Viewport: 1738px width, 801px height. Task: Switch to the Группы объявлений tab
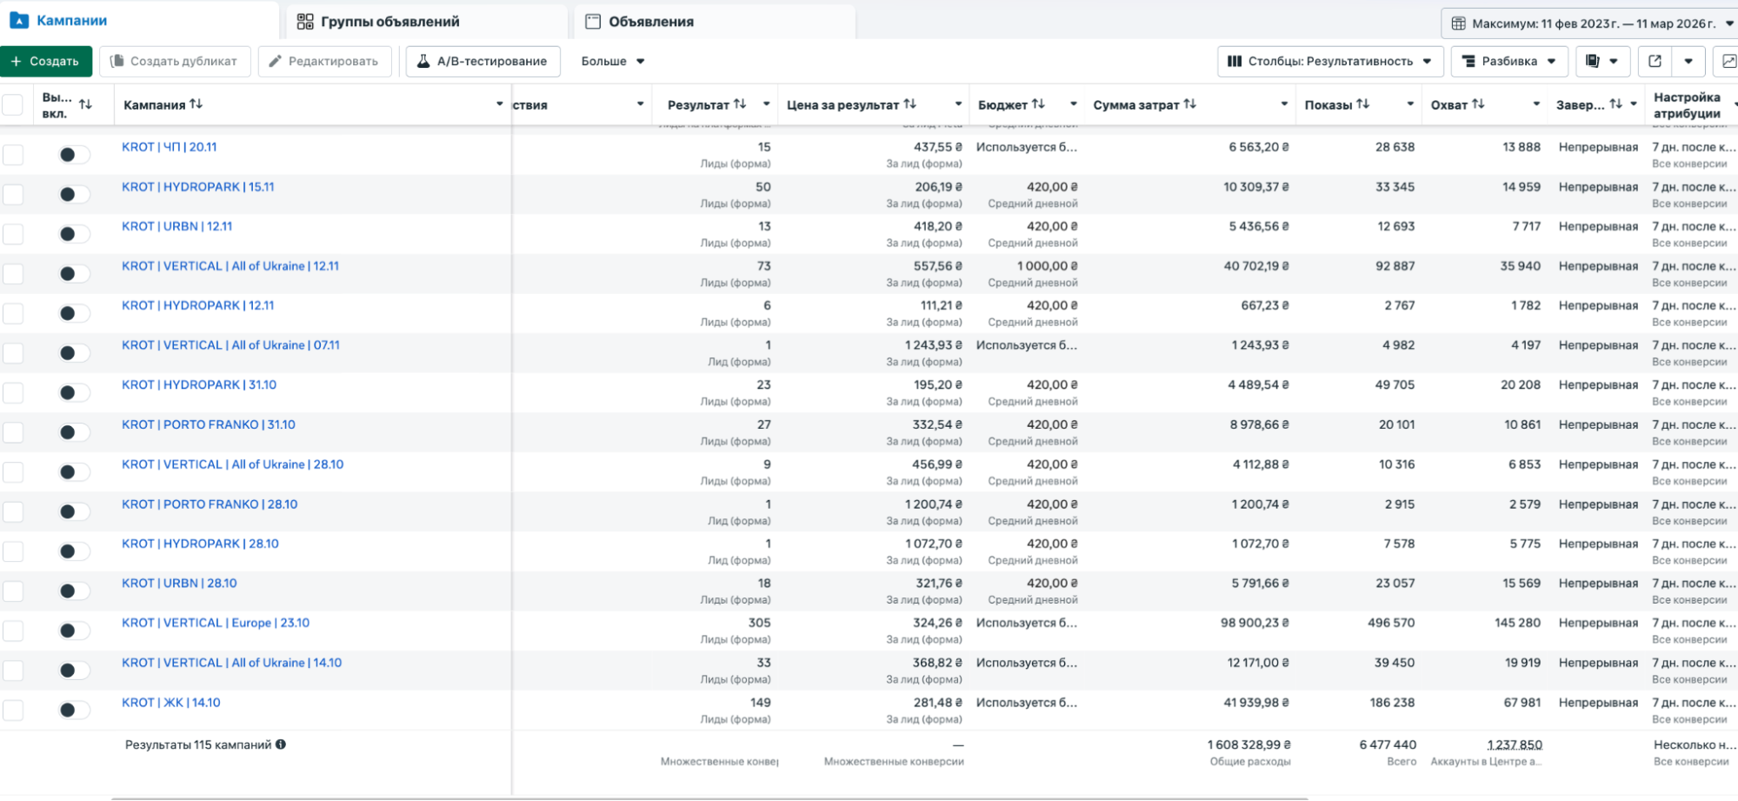click(390, 22)
